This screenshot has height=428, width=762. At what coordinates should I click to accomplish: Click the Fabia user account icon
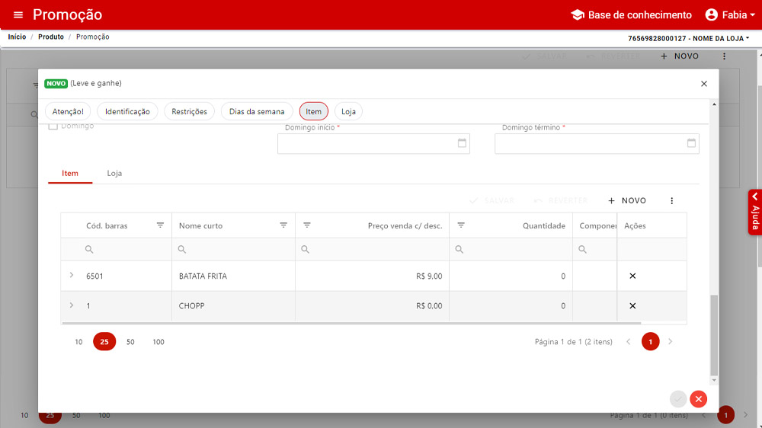pyautogui.click(x=712, y=15)
